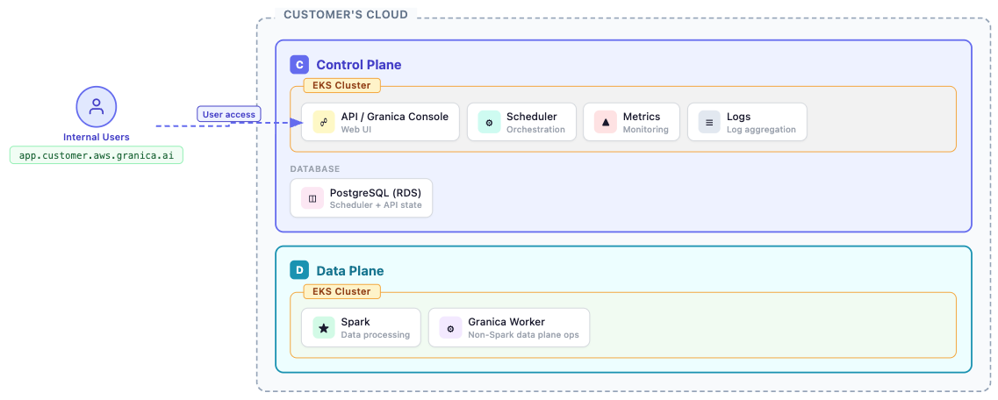Click the 'Logs' card title
The width and height of the screenshot is (998, 400).
pos(738,117)
